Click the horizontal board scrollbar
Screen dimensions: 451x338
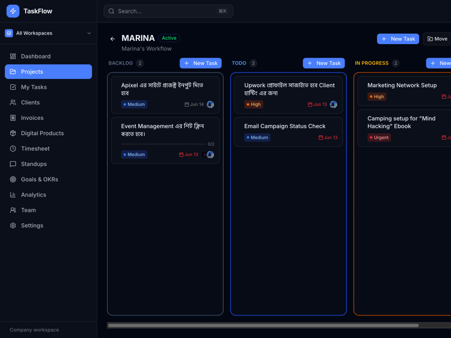[x=263, y=326]
